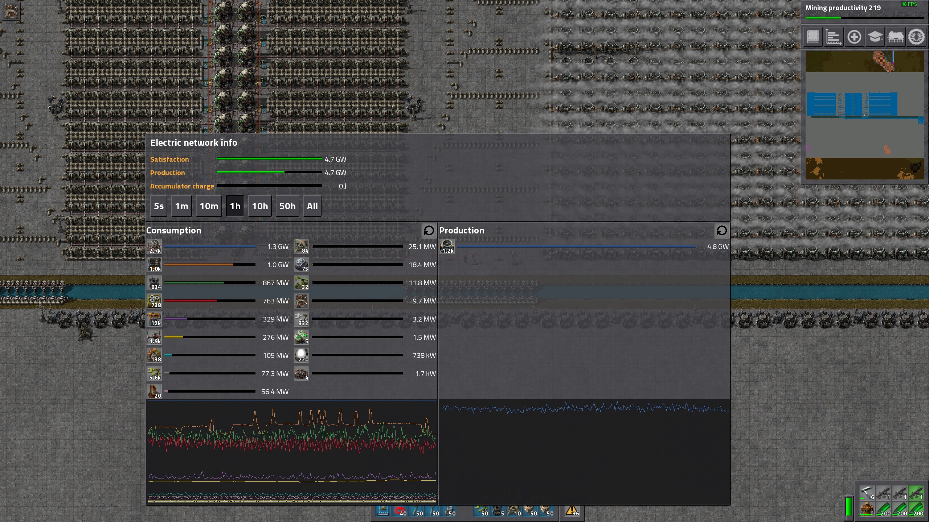Image resolution: width=929 pixels, height=522 pixels.
Task: Click the 738 kW consumption value
Action: pos(424,355)
